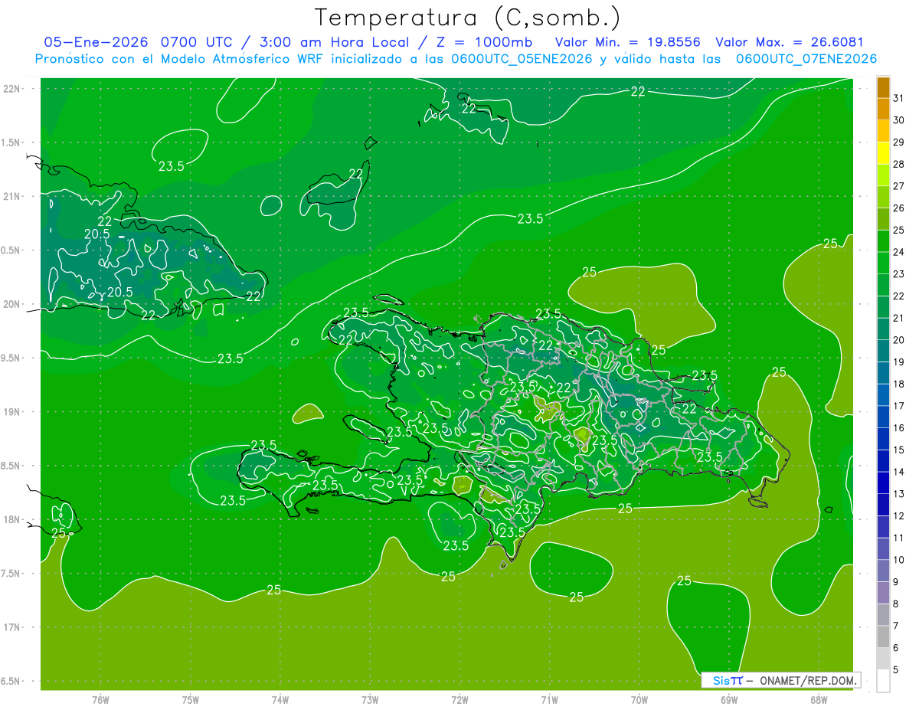Screen dimensions: 919x710
Task: Pick the orange legend swatch between 30 and 31
Action: tap(883, 109)
